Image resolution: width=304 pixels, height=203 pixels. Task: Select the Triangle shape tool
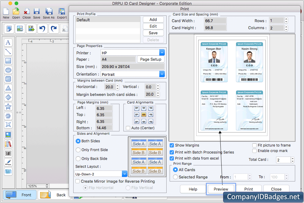point(8,88)
